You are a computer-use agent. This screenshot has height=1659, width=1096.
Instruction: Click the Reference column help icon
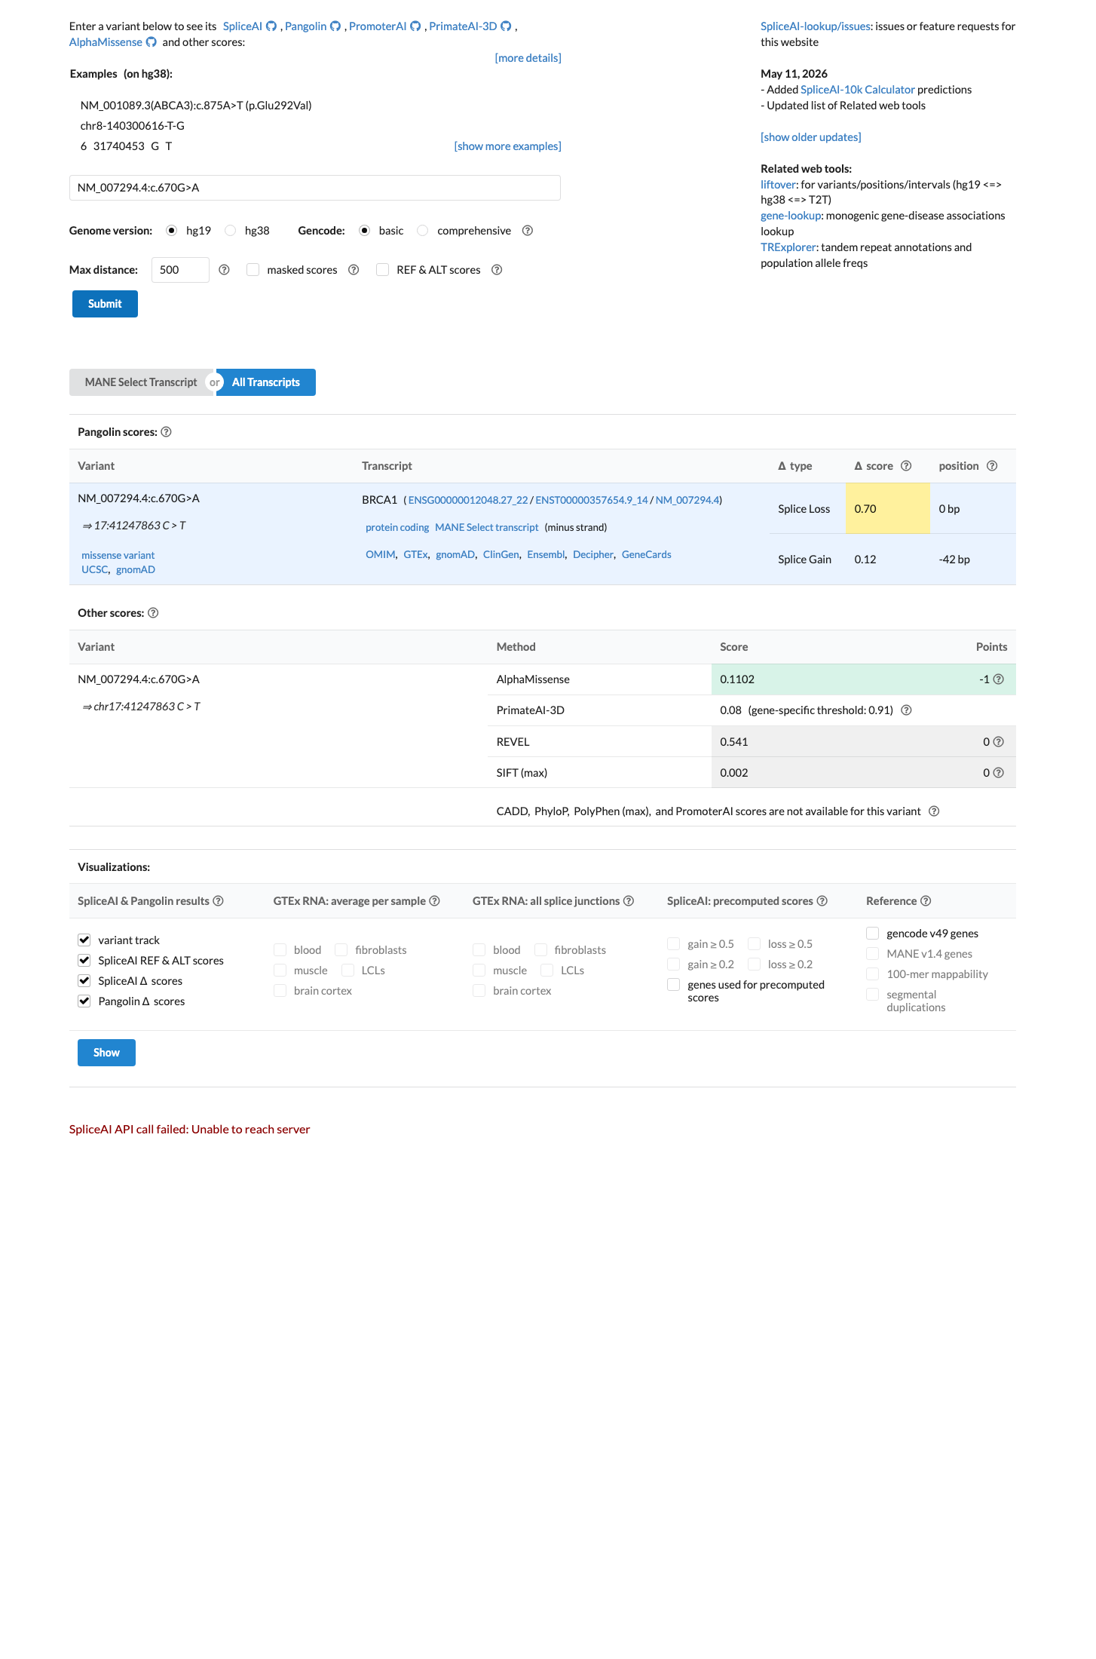click(x=926, y=901)
